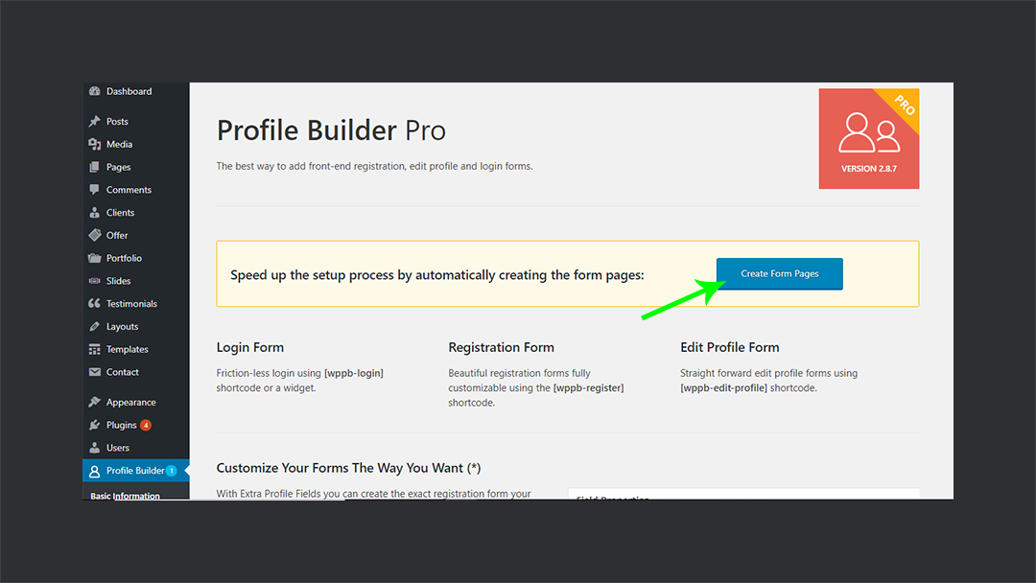This screenshot has height=583, width=1036.
Task: Click the Users person icon
Action: pos(94,448)
